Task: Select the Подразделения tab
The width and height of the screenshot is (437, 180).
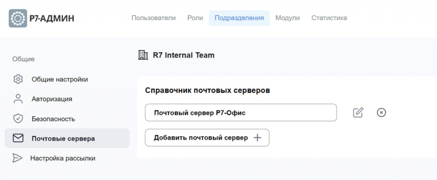Action: (239, 18)
